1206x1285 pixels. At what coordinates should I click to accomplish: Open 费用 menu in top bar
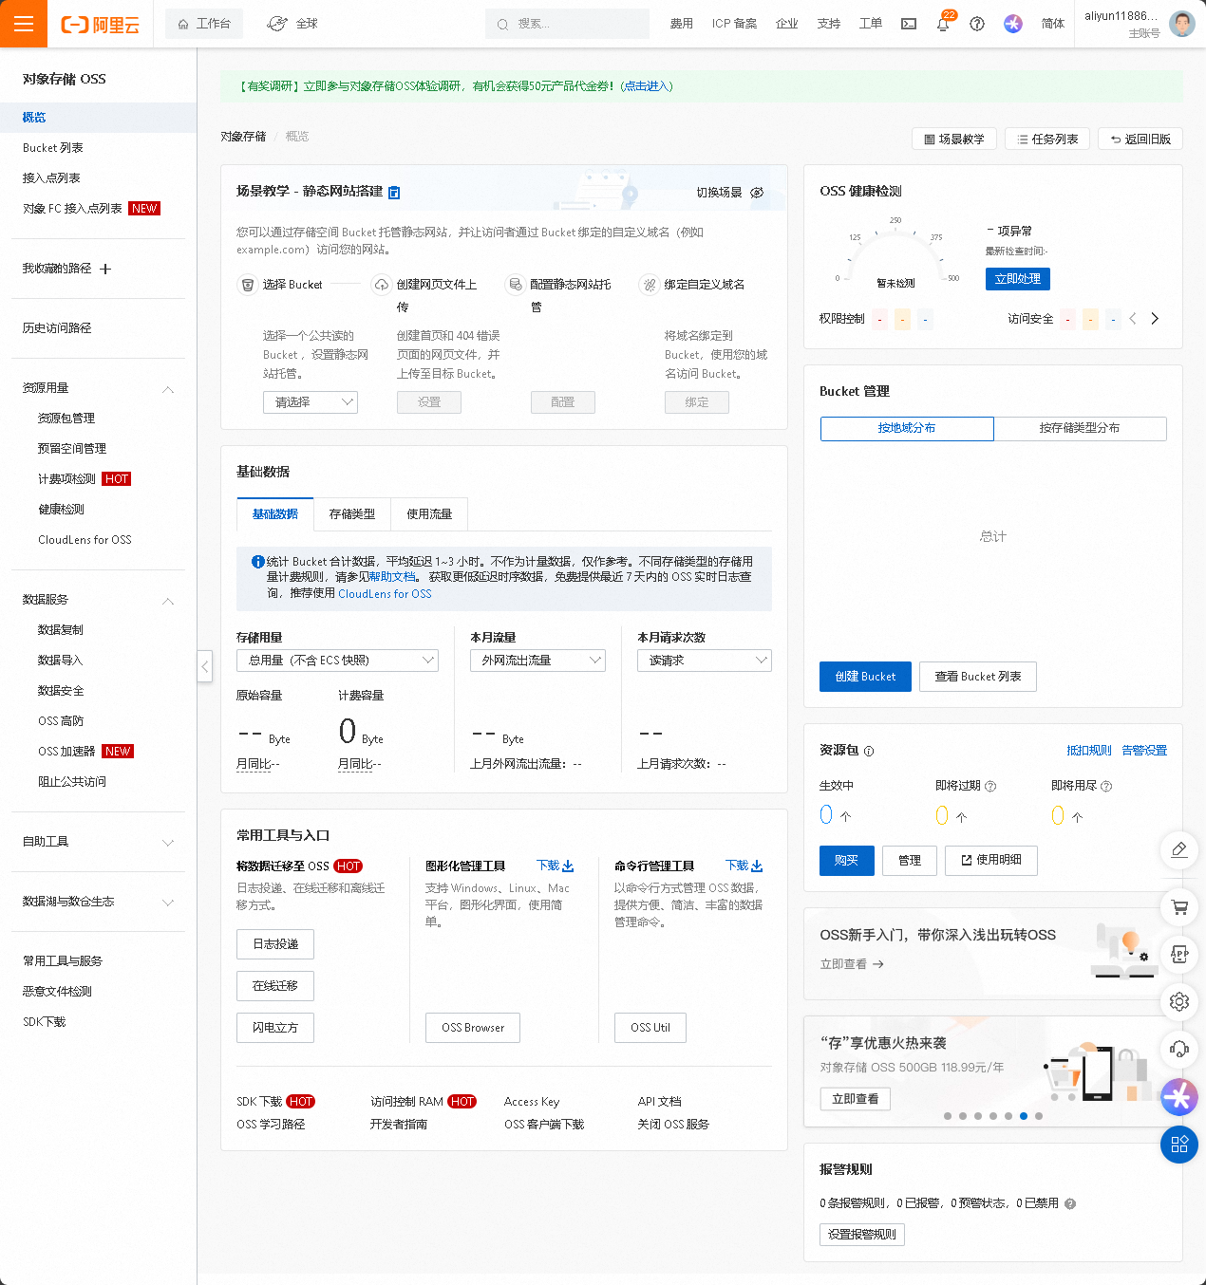[682, 24]
